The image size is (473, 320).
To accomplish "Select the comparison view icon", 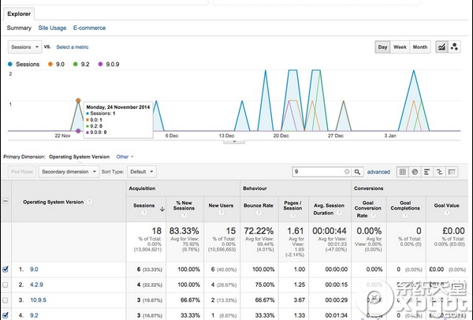I will coord(440,171).
